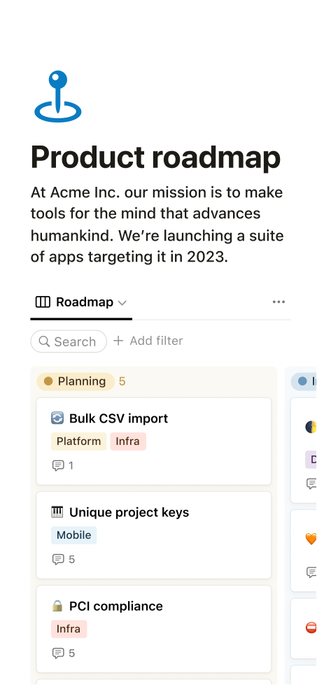
Task: Click the plus icon beside Add filter
Action: [x=118, y=341]
